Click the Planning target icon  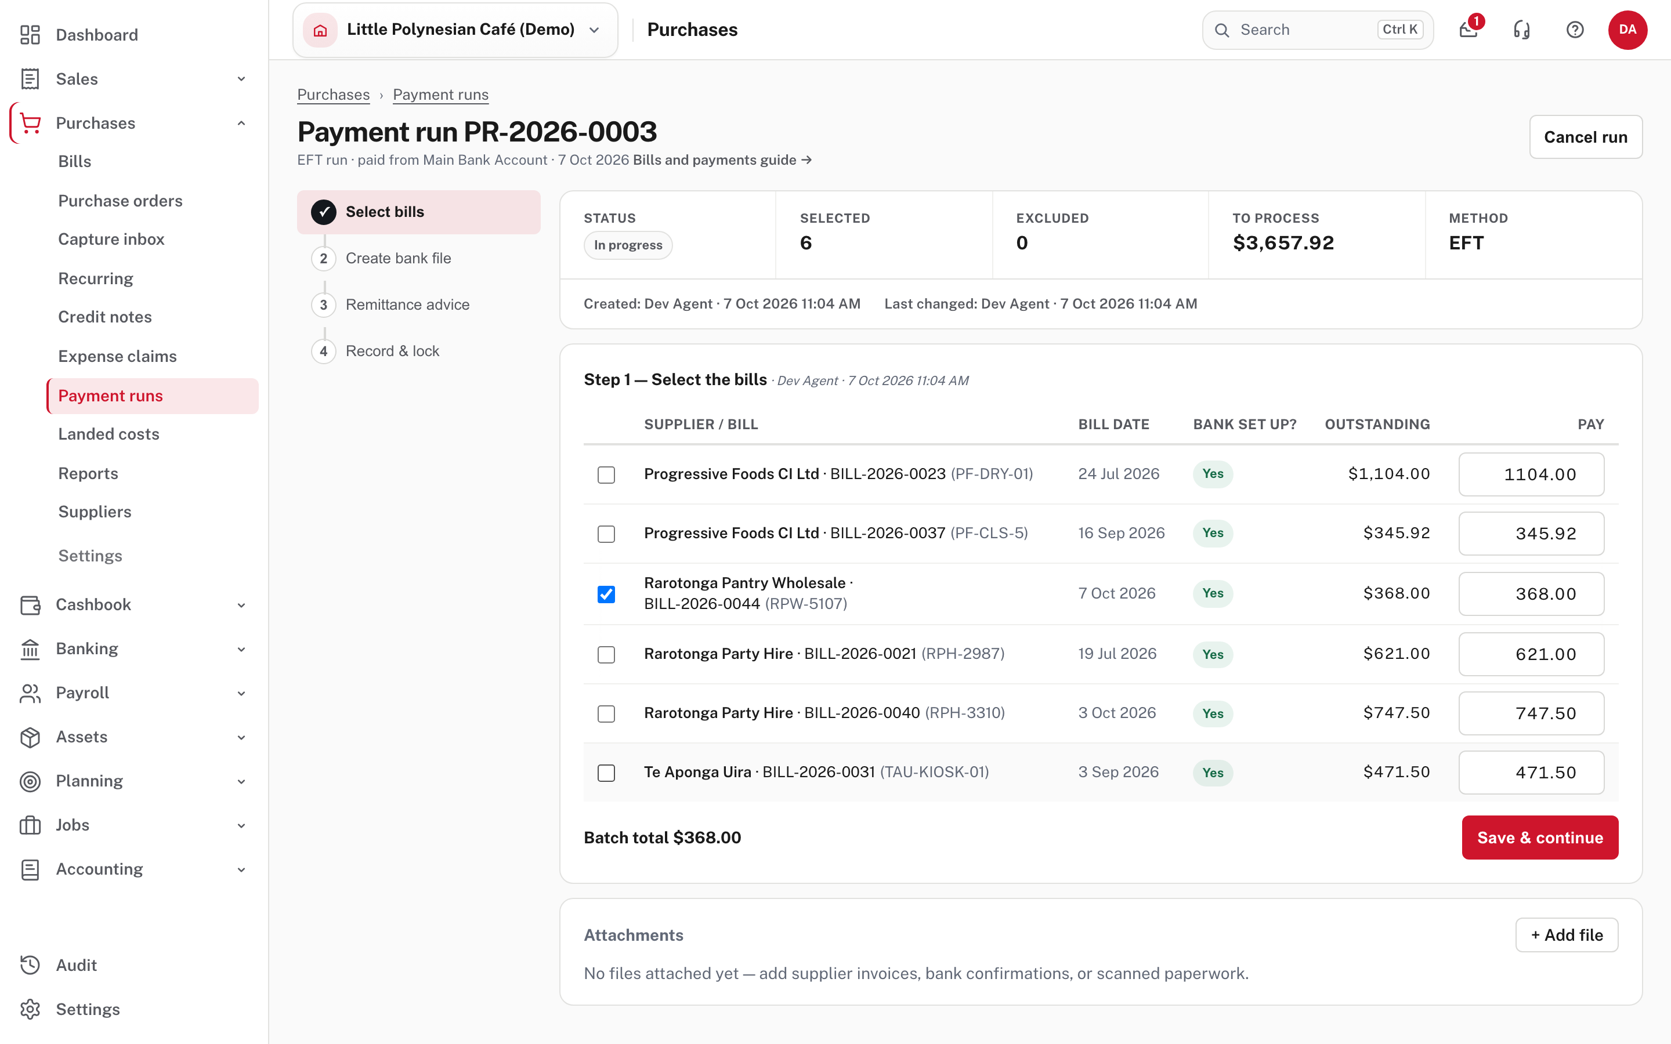click(30, 782)
